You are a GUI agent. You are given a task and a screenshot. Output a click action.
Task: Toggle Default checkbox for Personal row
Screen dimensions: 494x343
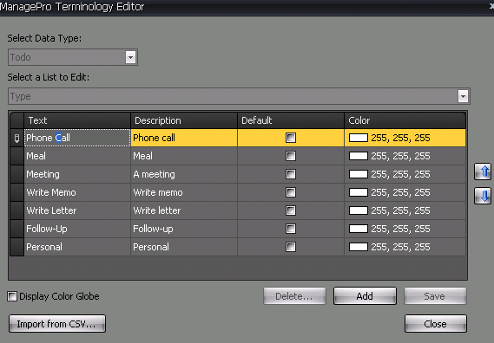click(291, 247)
